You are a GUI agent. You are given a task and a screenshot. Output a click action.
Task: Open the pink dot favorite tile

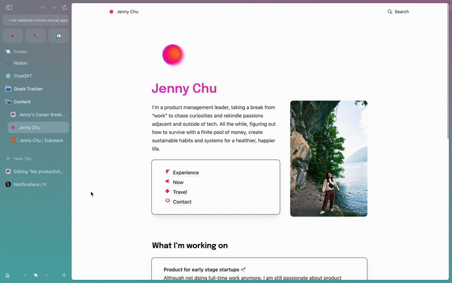point(13,36)
